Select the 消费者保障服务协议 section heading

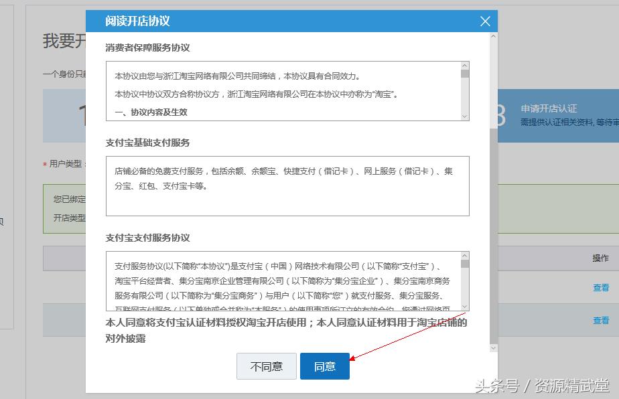pyautogui.click(x=146, y=48)
